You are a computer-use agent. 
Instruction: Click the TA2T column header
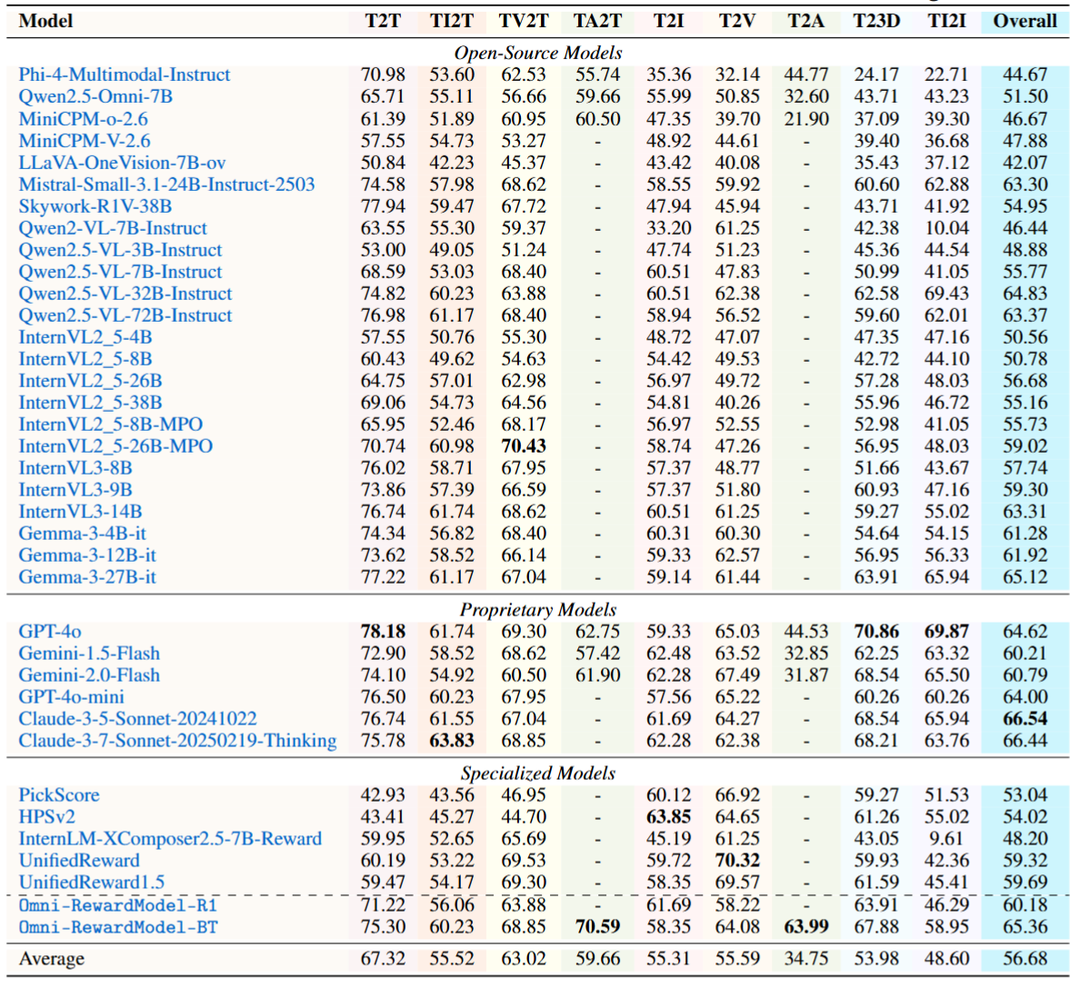(x=597, y=21)
